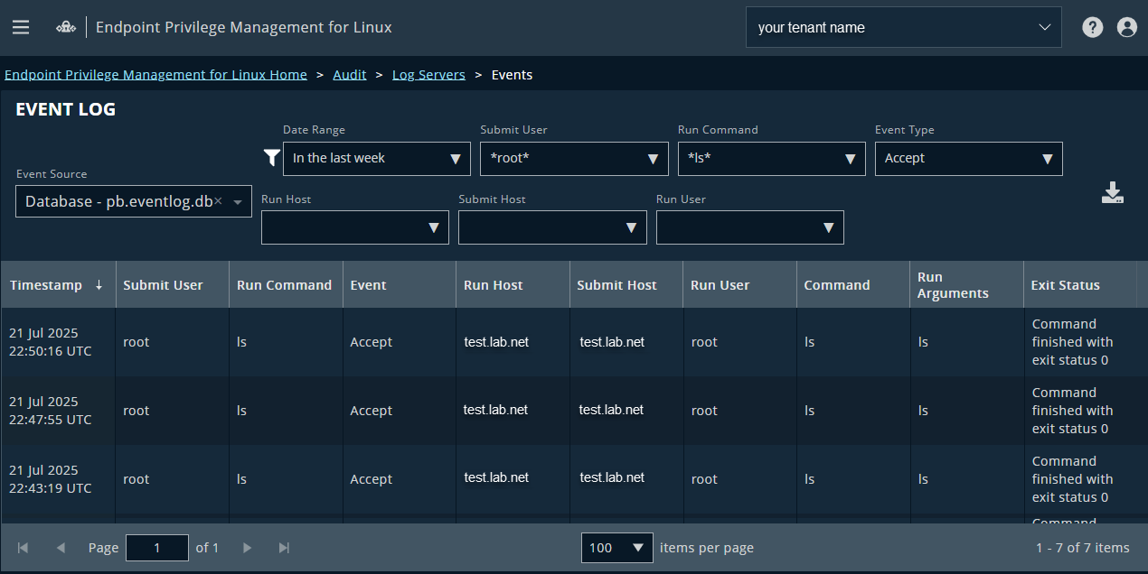Go to the previous page arrow
This screenshot has width=1148, height=574.
click(x=61, y=548)
